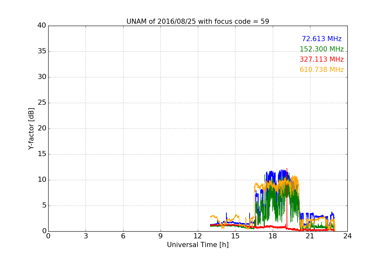The width and height of the screenshot is (386, 257).
Task: Select the red 327.113 MHz legend label
Action: tap(322, 59)
